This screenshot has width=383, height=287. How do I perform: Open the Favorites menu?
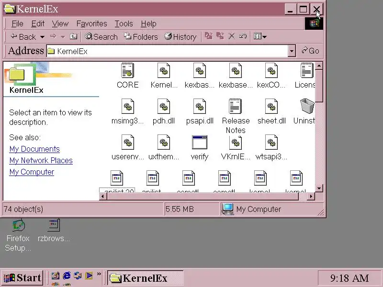click(91, 23)
